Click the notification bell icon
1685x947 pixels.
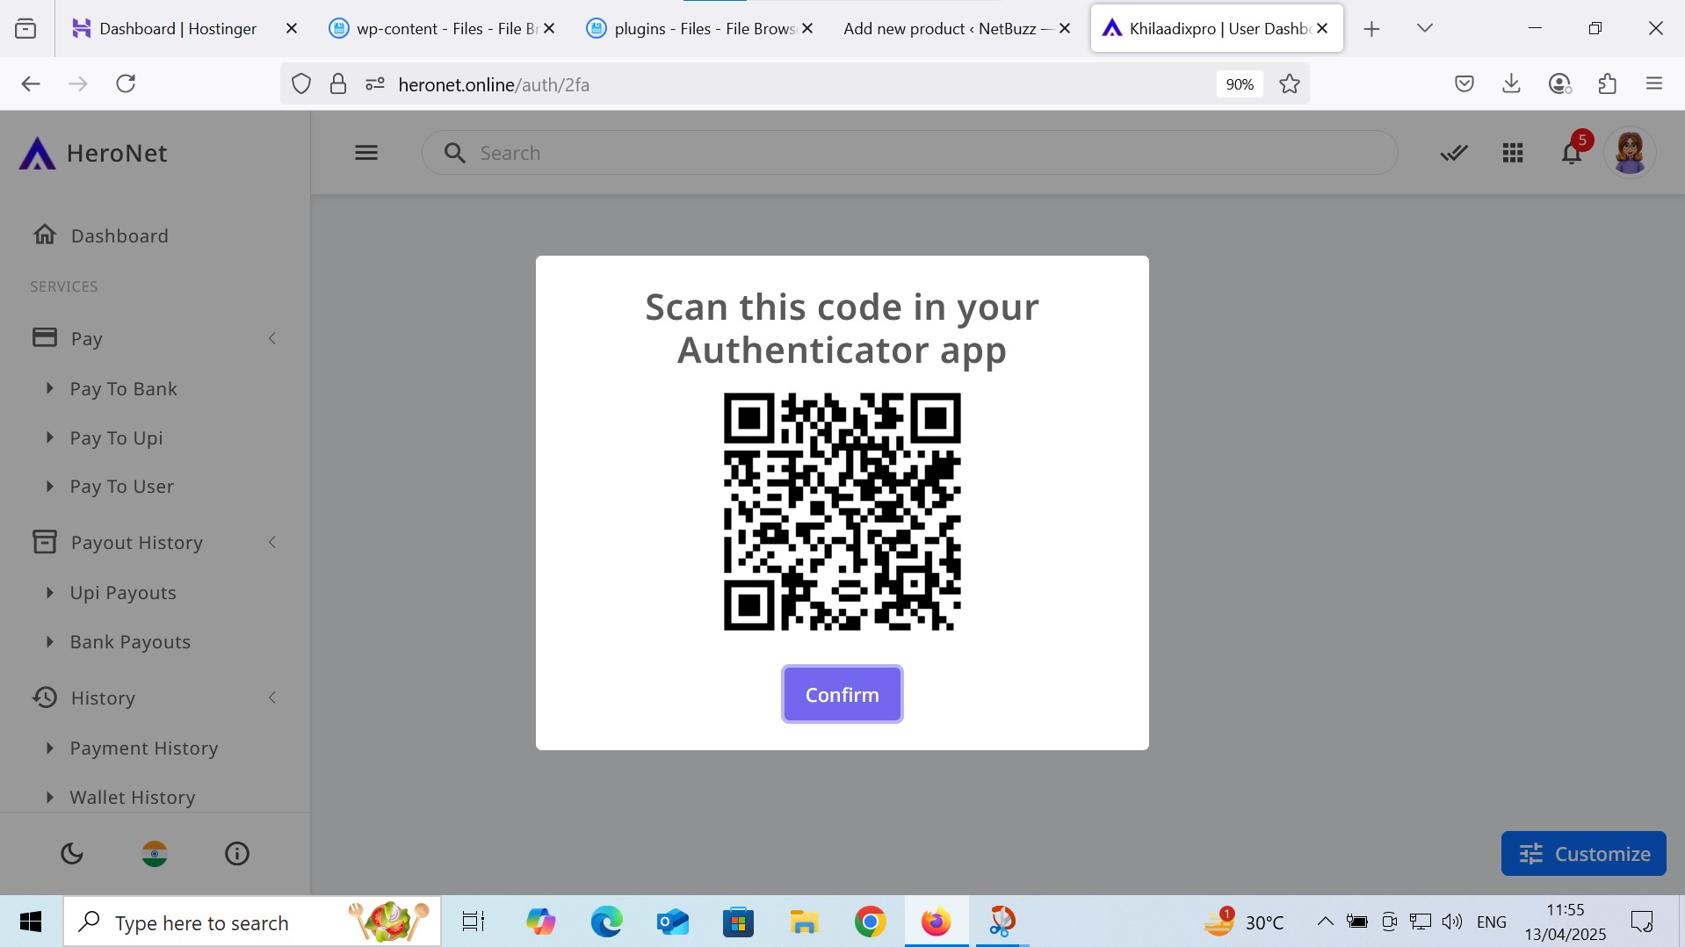click(x=1571, y=154)
